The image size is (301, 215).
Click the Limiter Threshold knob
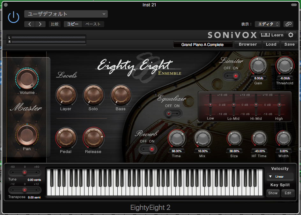coord(285,66)
